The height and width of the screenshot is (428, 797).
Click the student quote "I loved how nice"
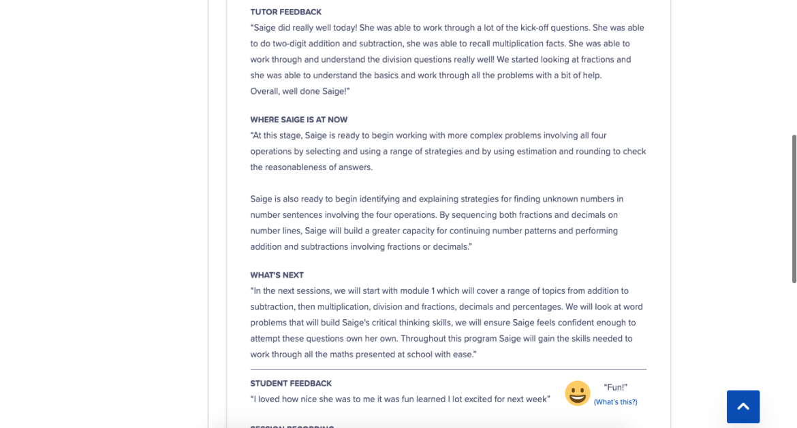[400, 399]
